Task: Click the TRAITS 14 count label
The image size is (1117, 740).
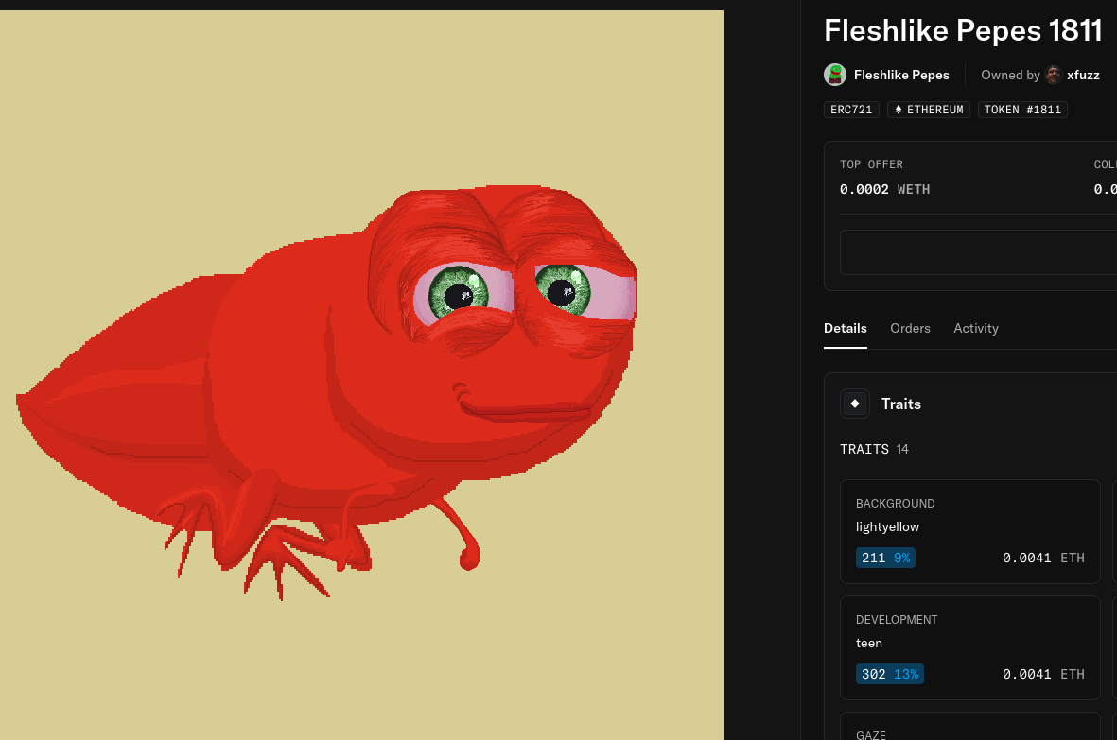Action: click(x=874, y=449)
